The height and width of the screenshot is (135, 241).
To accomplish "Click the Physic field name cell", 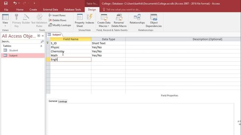I will coord(71,47).
